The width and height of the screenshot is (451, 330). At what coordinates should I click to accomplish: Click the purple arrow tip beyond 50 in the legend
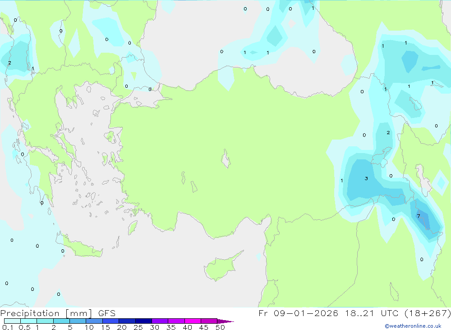pos(225,321)
